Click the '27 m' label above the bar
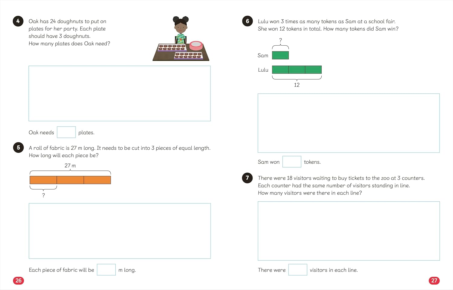 coord(70,165)
